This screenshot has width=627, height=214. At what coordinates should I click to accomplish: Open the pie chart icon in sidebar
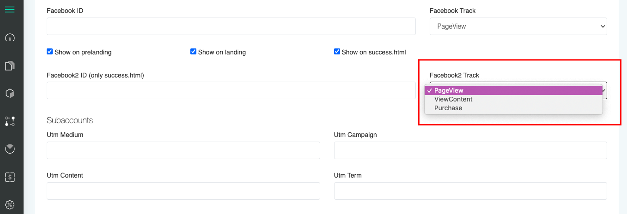pos(10,149)
